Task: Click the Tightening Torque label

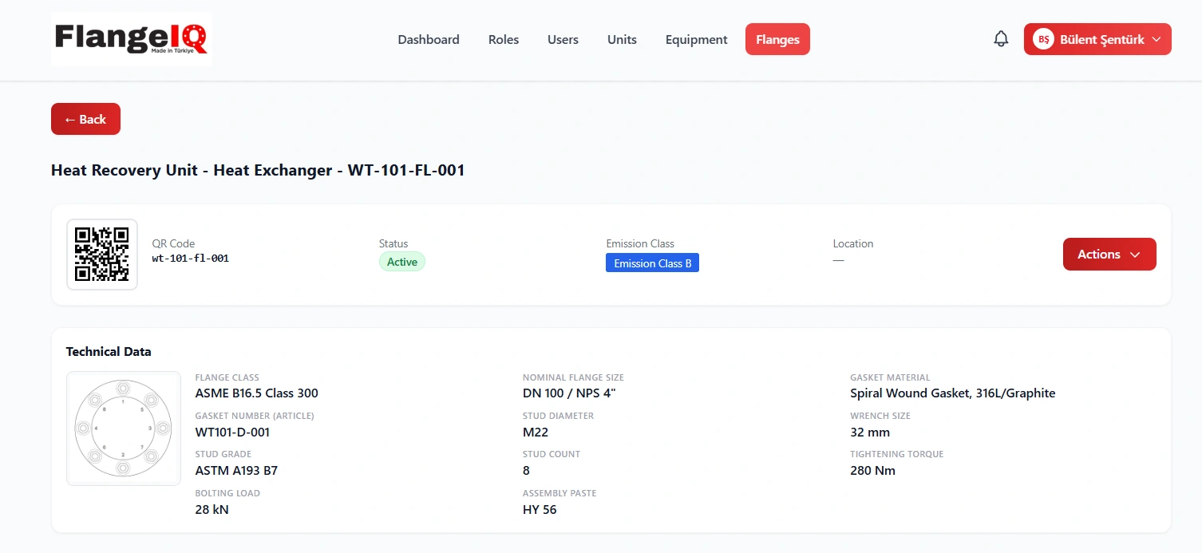Action: click(897, 454)
